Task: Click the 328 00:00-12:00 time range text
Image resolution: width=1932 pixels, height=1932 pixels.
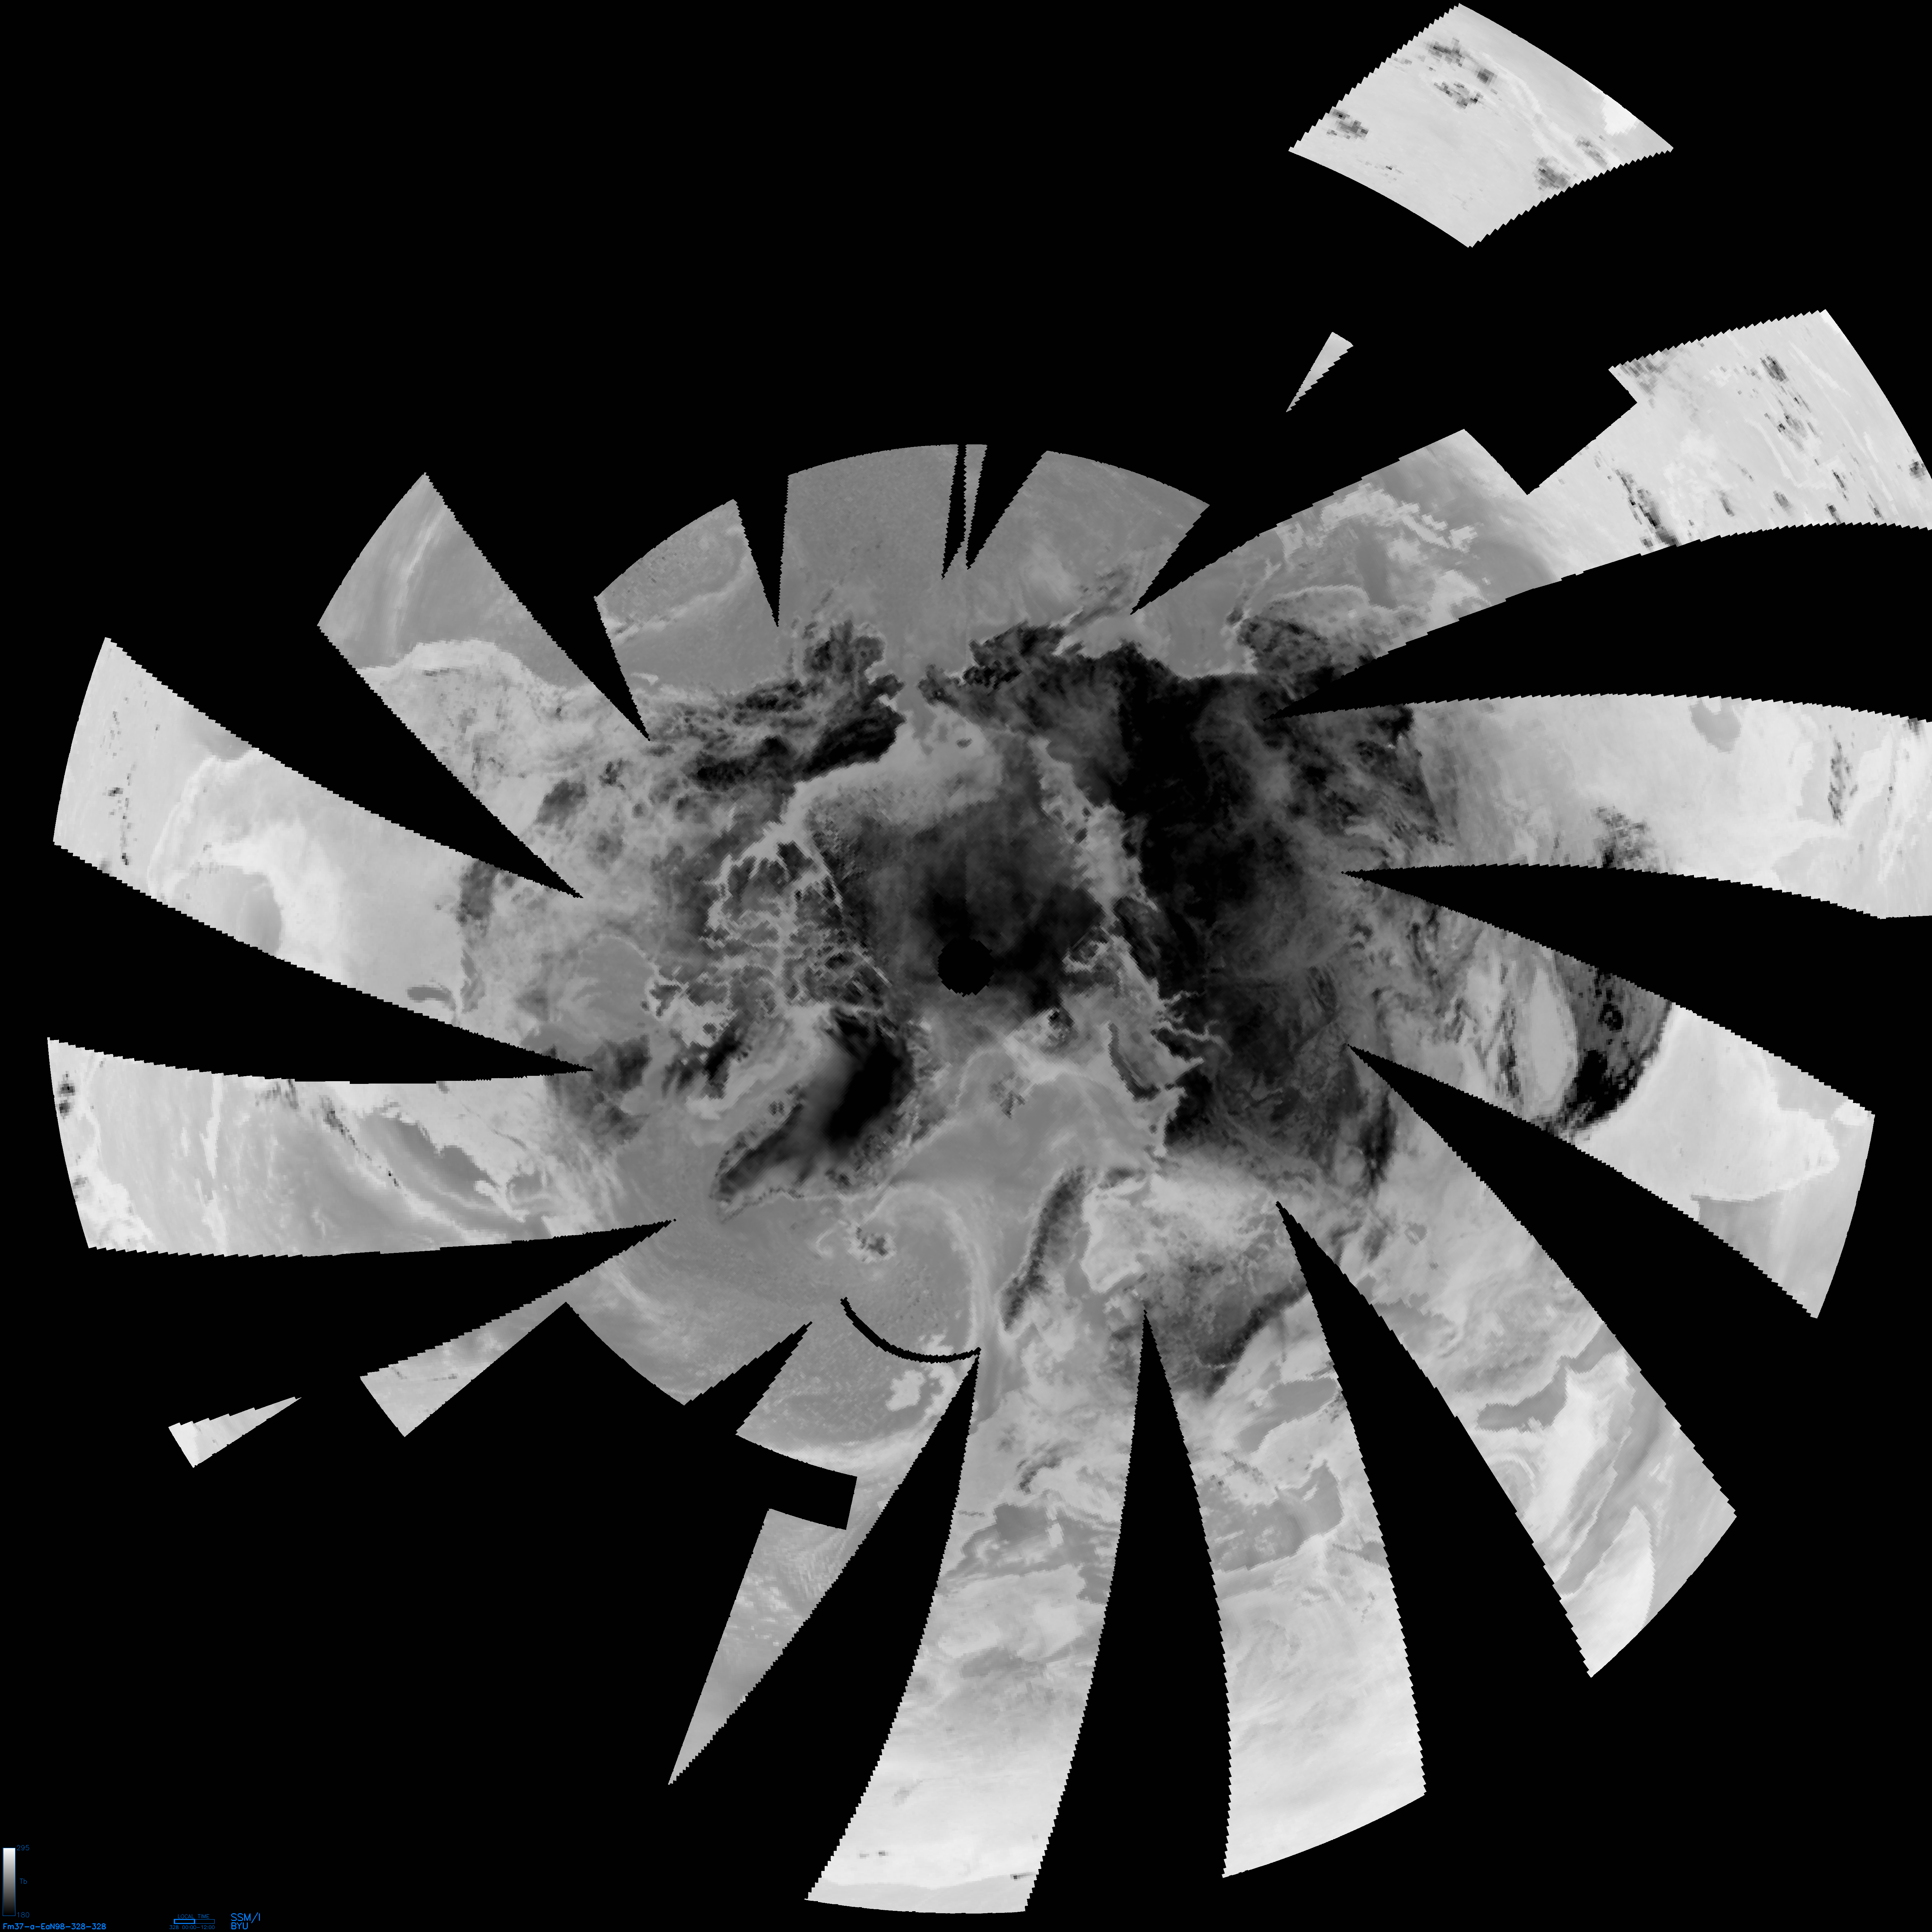Action: click(192, 1927)
